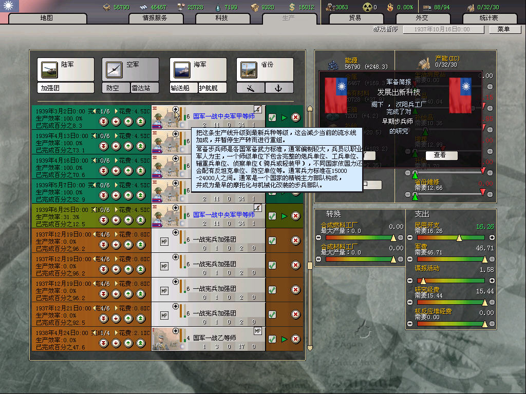Select the 陆军 production category
The height and width of the screenshot is (394, 526).
tap(66, 69)
